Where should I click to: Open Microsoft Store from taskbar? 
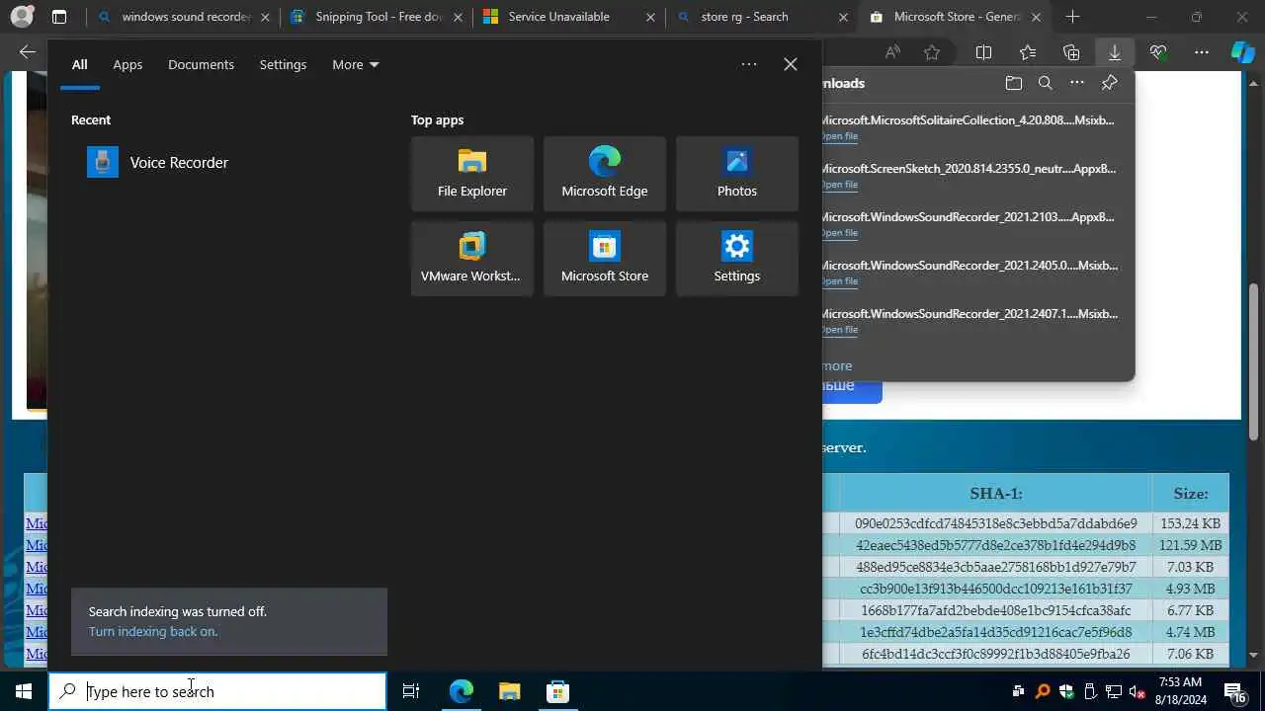pos(557,691)
